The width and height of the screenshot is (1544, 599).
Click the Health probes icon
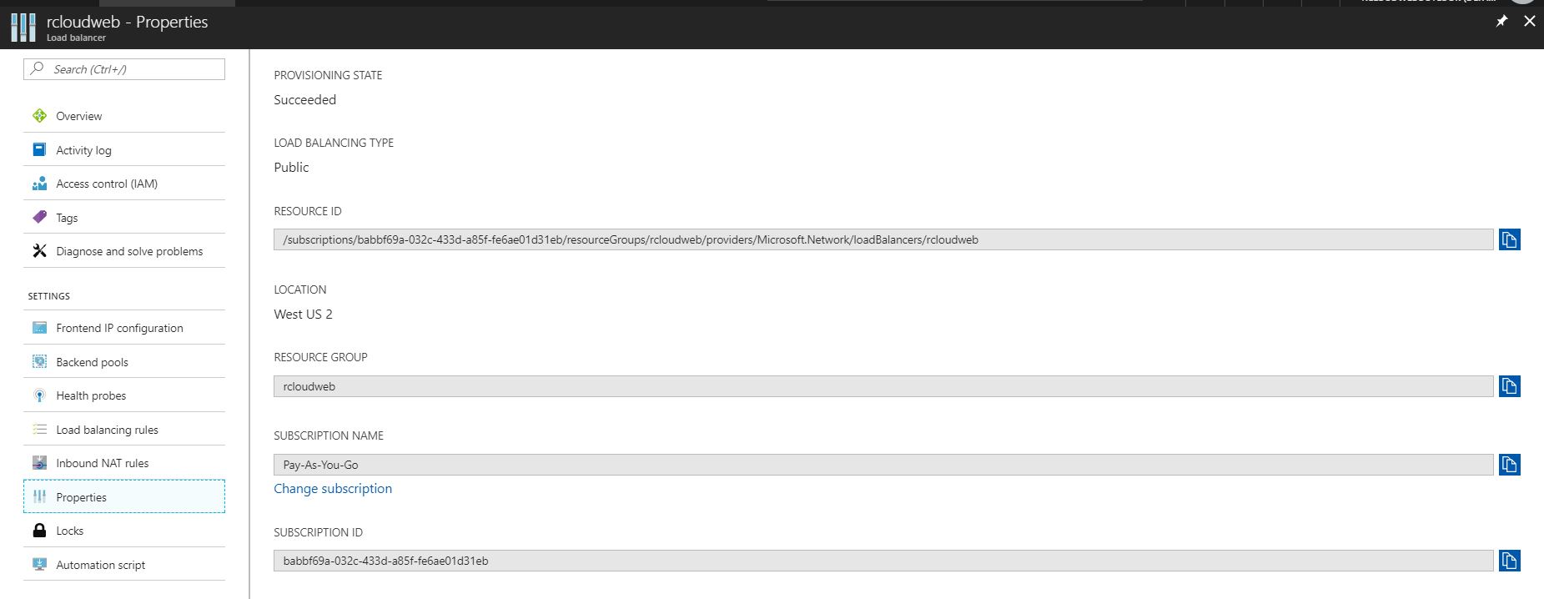[39, 395]
